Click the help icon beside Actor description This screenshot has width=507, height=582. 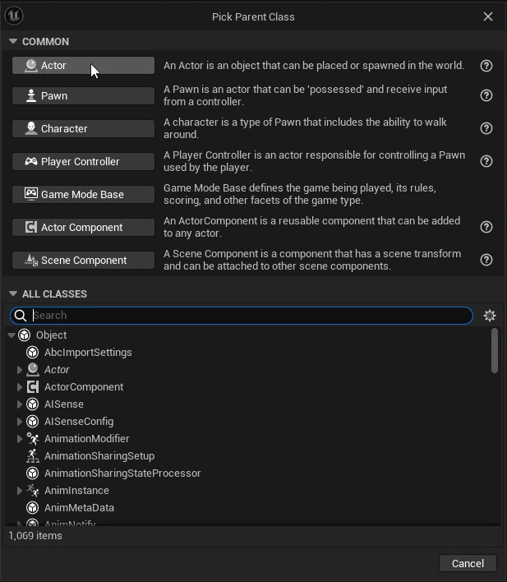coord(486,66)
